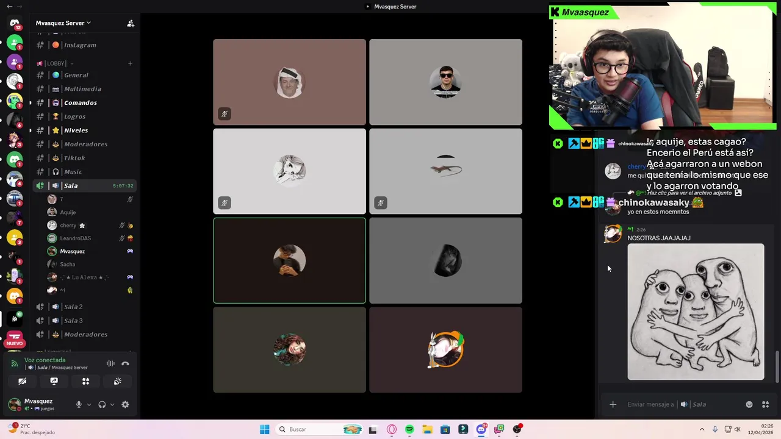Turn on camera in voice panel

click(22, 381)
